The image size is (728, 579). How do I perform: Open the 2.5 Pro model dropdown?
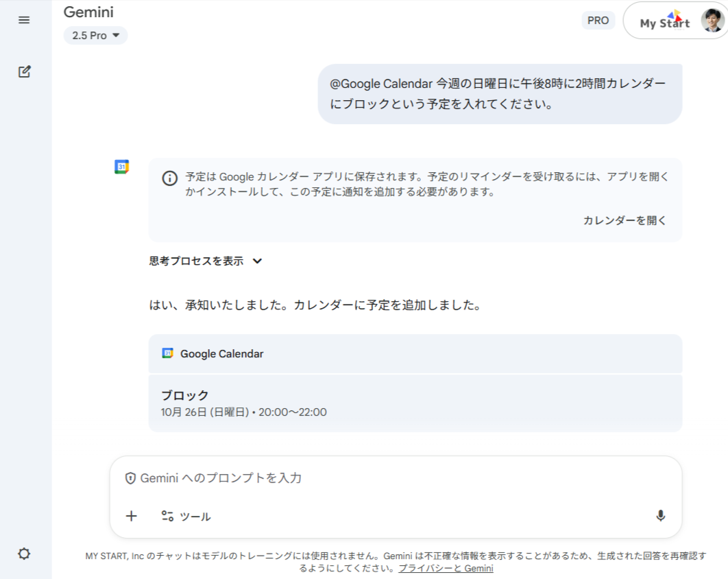[x=95, y=36]
